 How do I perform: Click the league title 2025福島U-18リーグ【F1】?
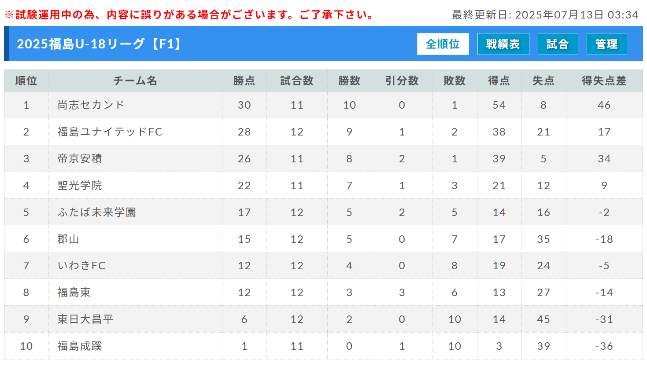tap(100, 44)
